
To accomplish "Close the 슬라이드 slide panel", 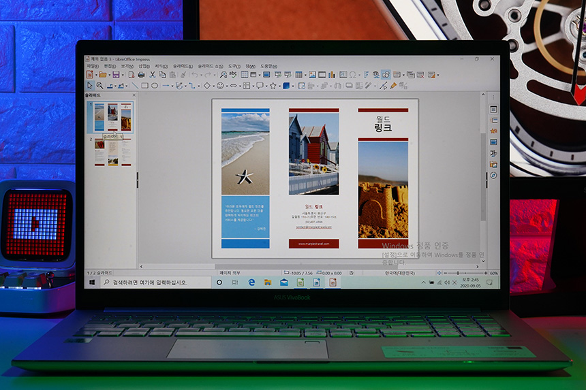I will coord(134,95).
